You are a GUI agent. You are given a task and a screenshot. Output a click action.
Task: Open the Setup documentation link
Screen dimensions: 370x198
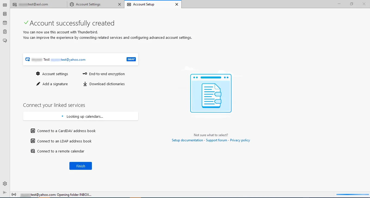(x=187, y=140)
